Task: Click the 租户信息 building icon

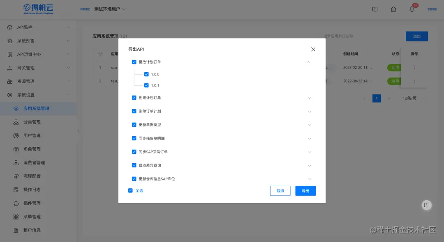Action: [16, 231]
